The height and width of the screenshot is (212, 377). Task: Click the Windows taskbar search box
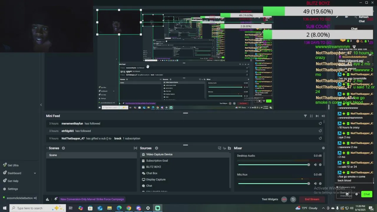(37, 208)
